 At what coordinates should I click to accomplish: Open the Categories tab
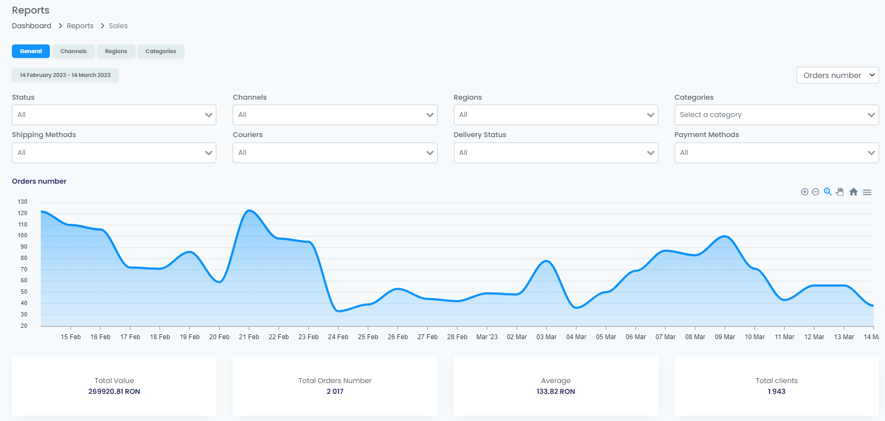click(x=161, y=51)
